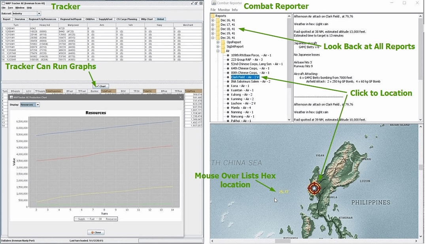This screenshot has width=425, height=244.
Task: Open the Turn menu in Tracker
Action: pos(10,8)
